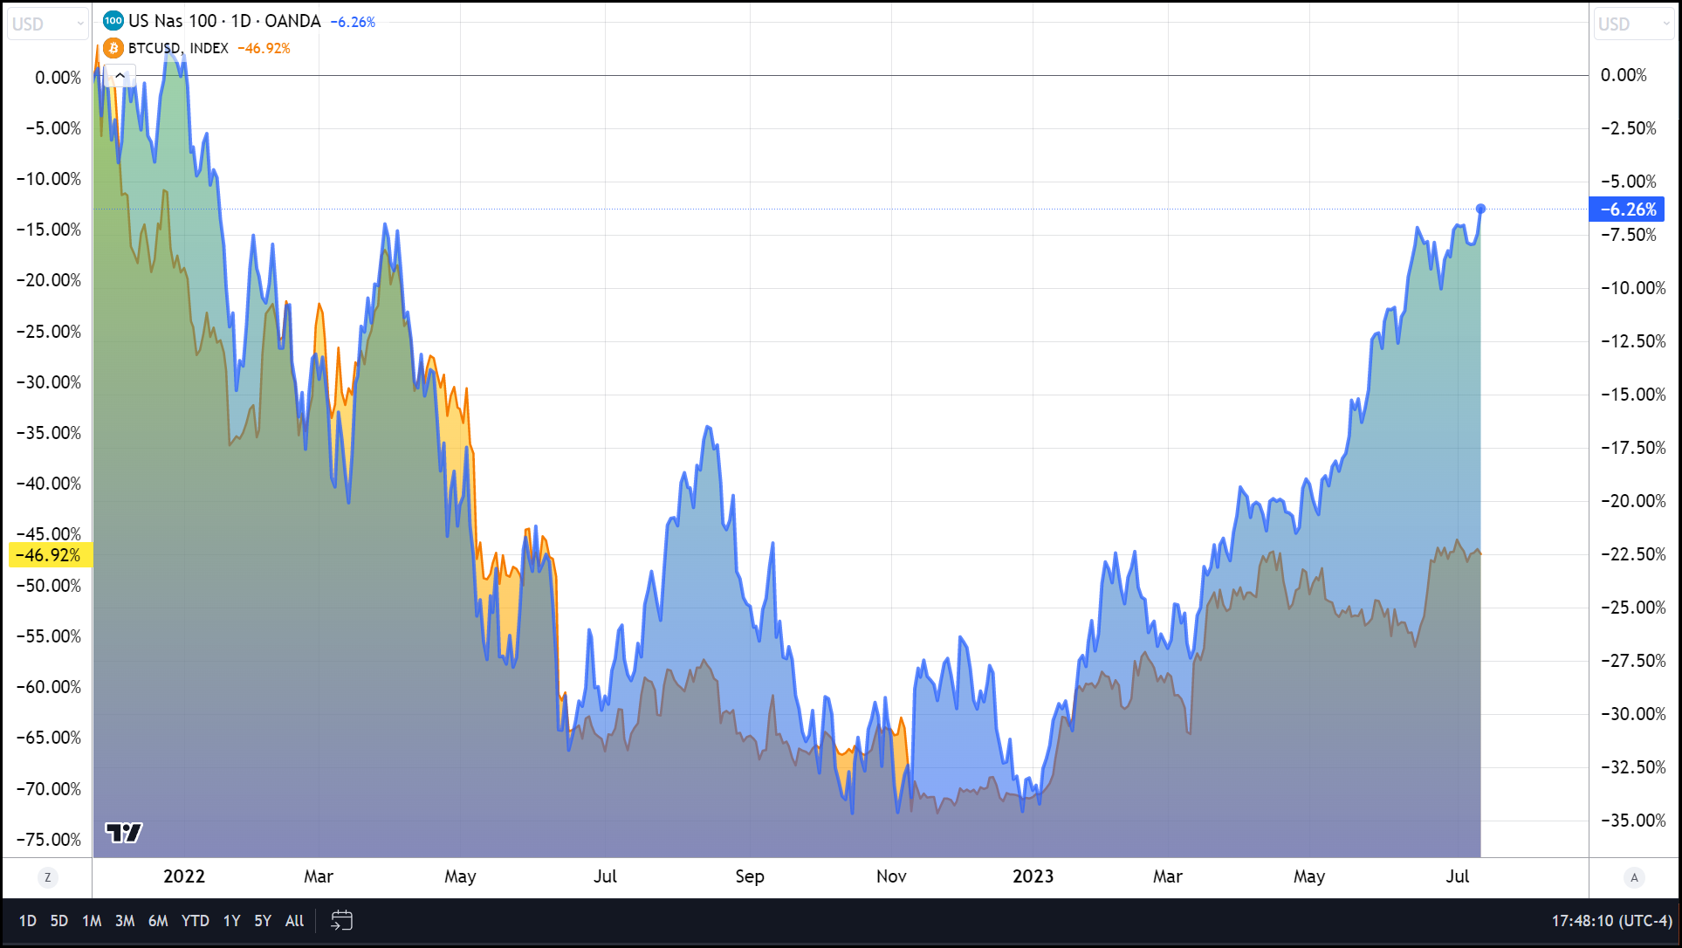Screen dimensions: 1682x948
Task: Select the 5D time range
Action: click(x=58, y=921)
